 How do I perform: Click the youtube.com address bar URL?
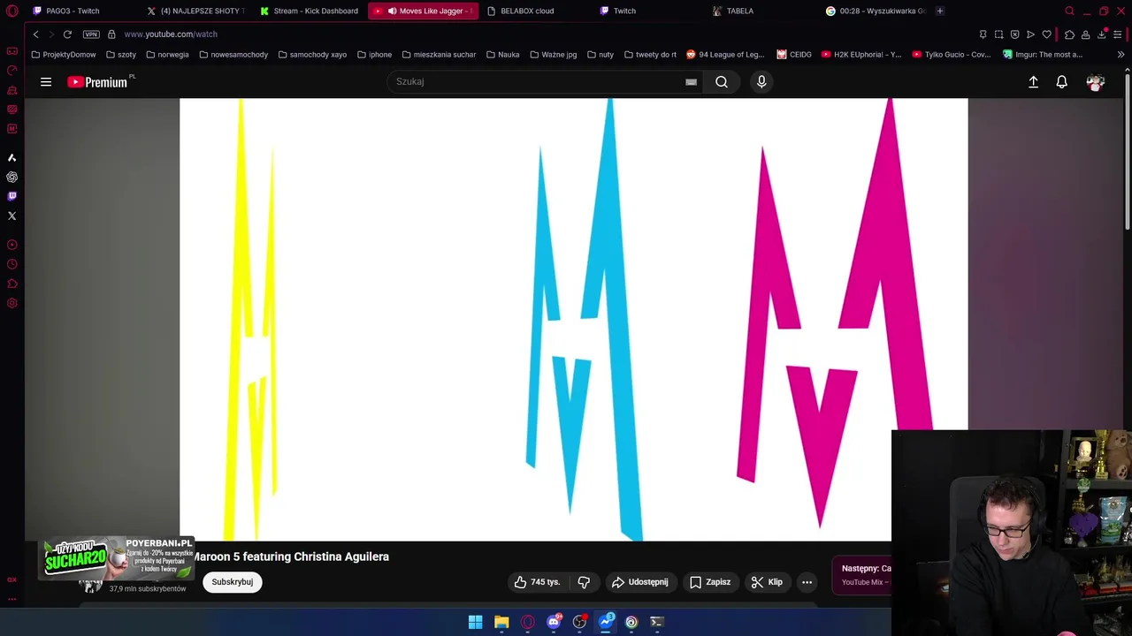171,34
